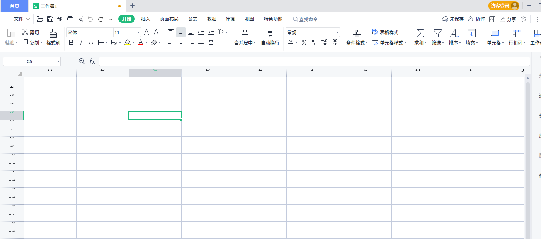Screen dimensions: 541x239
Task: Toggle Bold formatting
Action: pyautogui.click(x=71, y=42)
